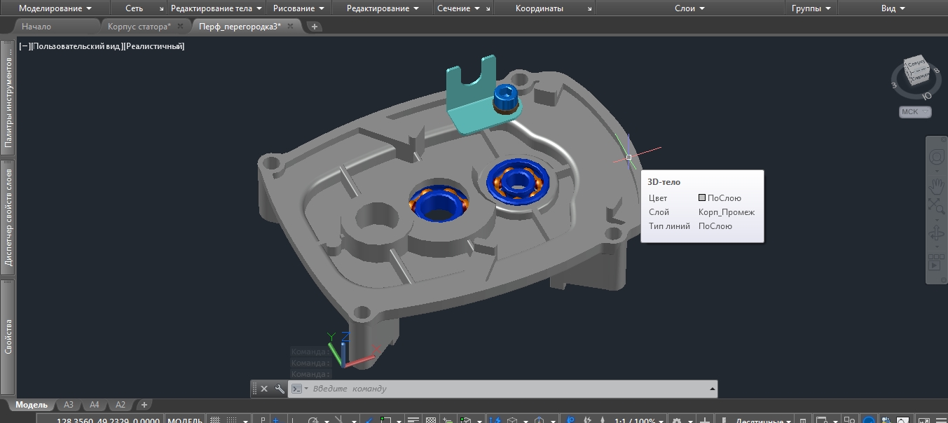Activate Zoom Extents tool in navigation bar
Screen dimensions: 948x423
pyautogui.click(x=936, y=205)
